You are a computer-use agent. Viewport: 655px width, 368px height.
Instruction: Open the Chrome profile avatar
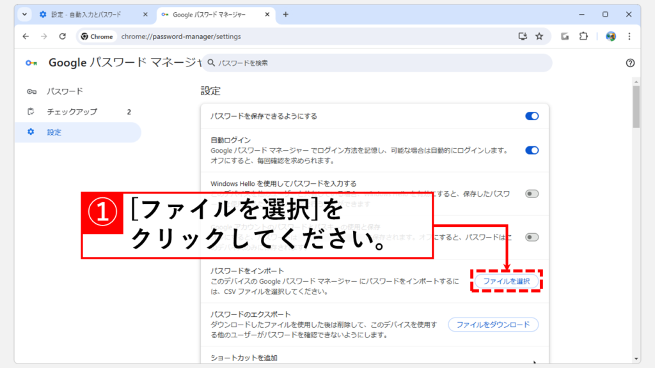click(x=611, y=36)
